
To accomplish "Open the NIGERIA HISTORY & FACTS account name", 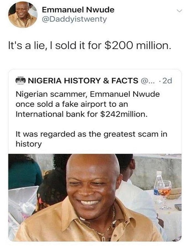I will (x=83, y=81).
